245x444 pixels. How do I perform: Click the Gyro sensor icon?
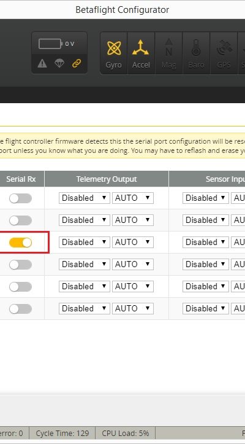(x=114, y=53)
